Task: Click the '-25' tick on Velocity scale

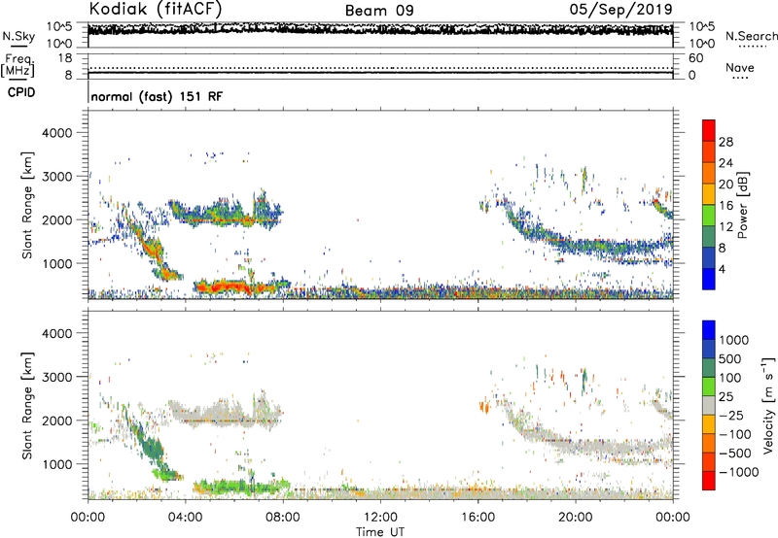Action: click(x=734, y=415)
